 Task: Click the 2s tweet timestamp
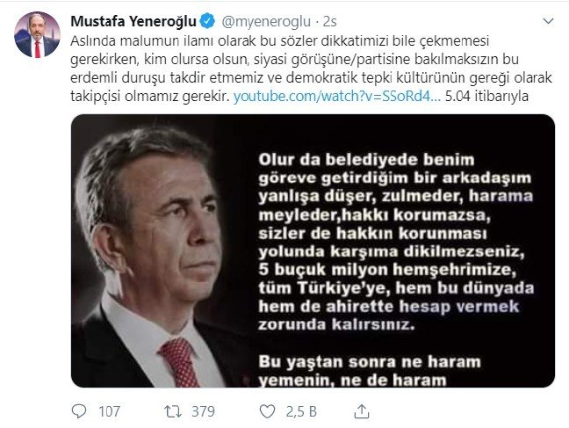[x=329, y=22]
